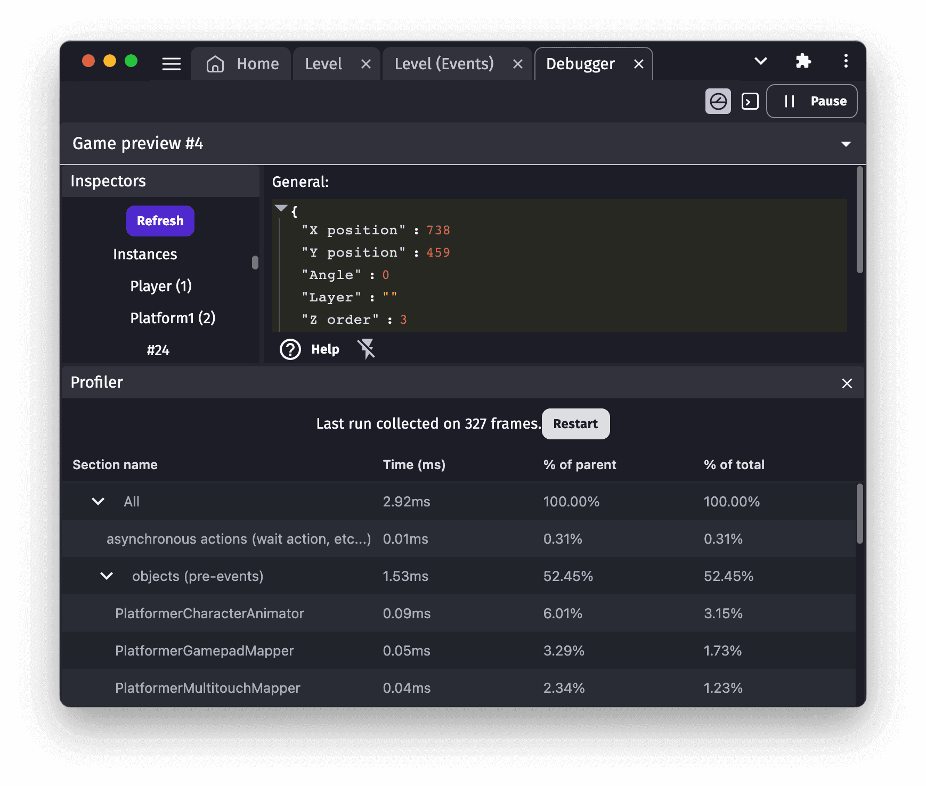
Task: Click the Help question mark icon
Action: 290,349
